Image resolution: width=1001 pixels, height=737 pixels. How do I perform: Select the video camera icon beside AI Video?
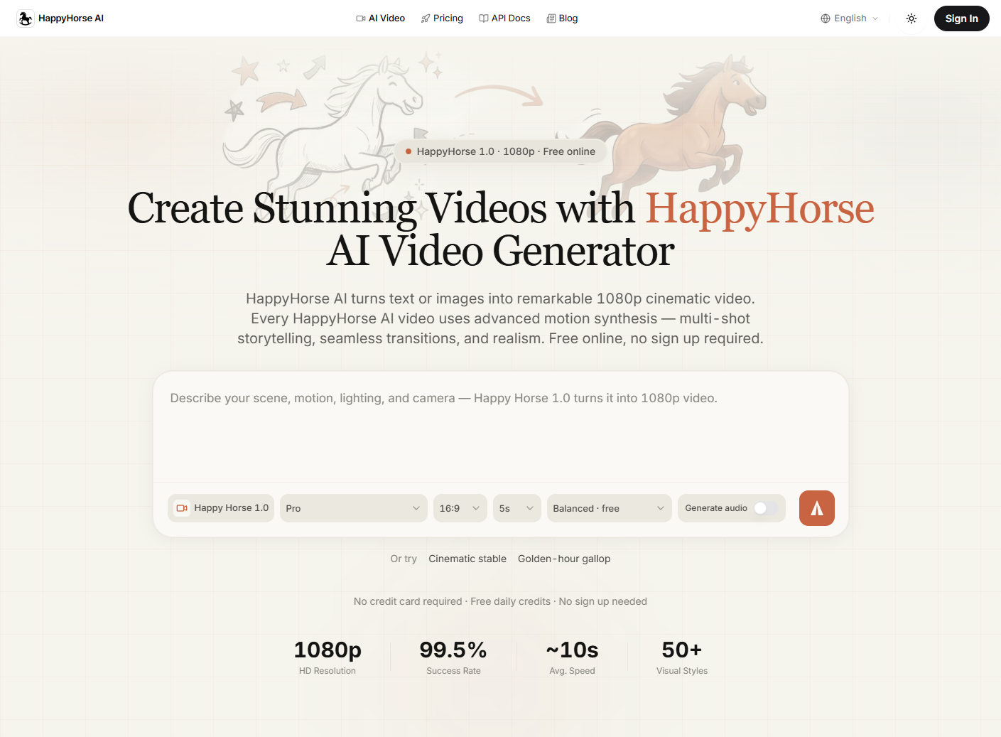point(359,18)
